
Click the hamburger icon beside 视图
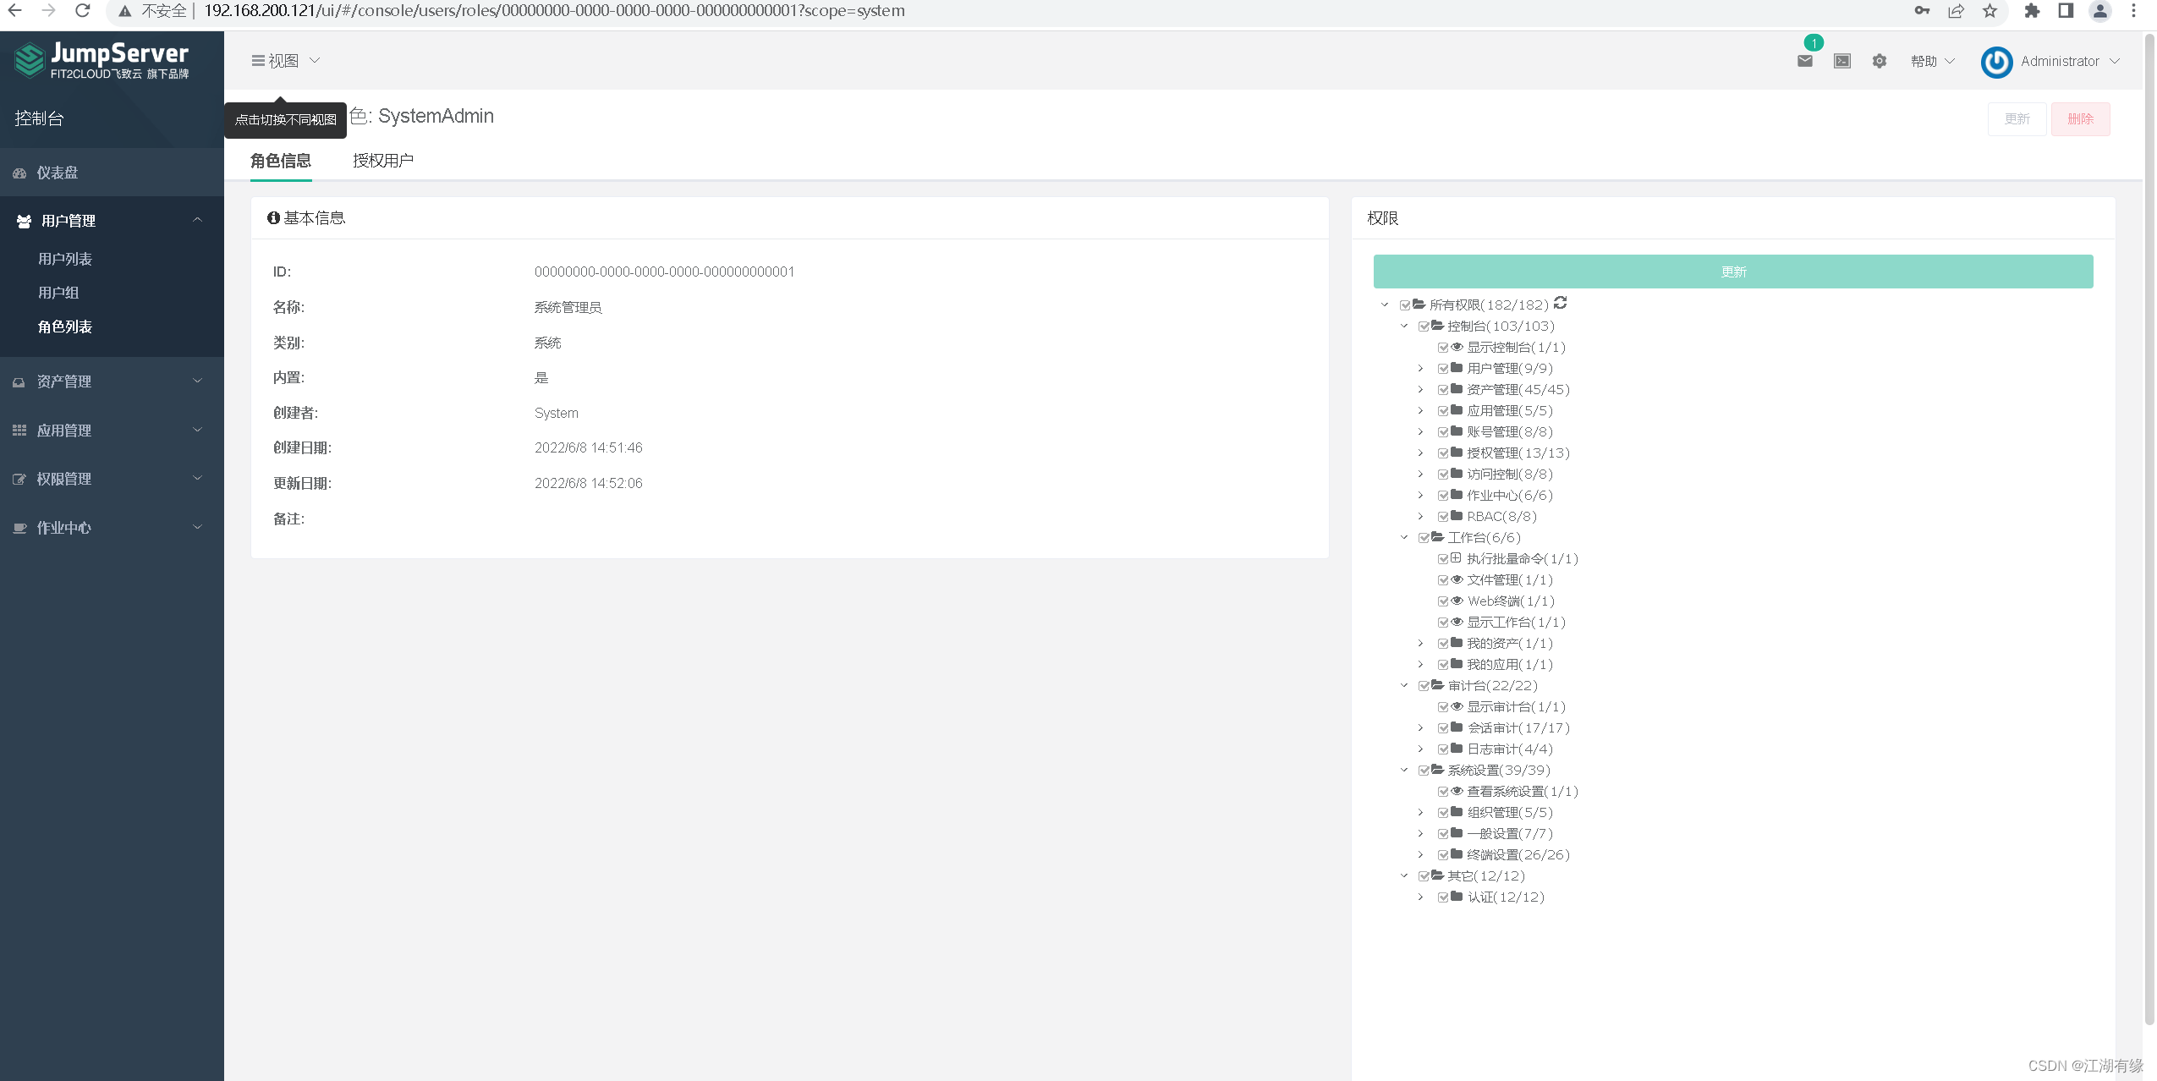click(258, 61)
